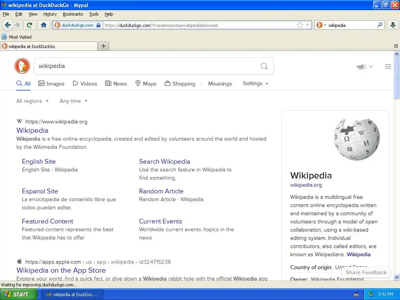Click the wikipedia.org link in the info panel
This screenshot has height=300, width=400.
pos(306,185)
